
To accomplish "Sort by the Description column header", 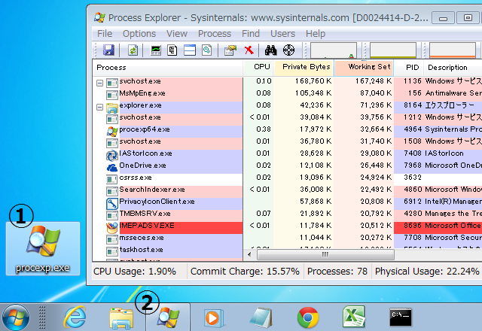I will [x=453, y=68].
